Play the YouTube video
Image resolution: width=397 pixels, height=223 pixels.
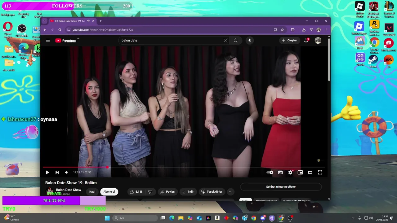pyautogui.click(x=47, y=173)
